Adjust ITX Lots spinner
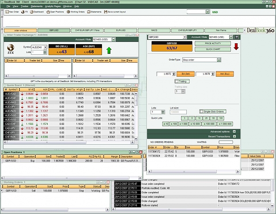The image size is (276, 214). [45, 52]
